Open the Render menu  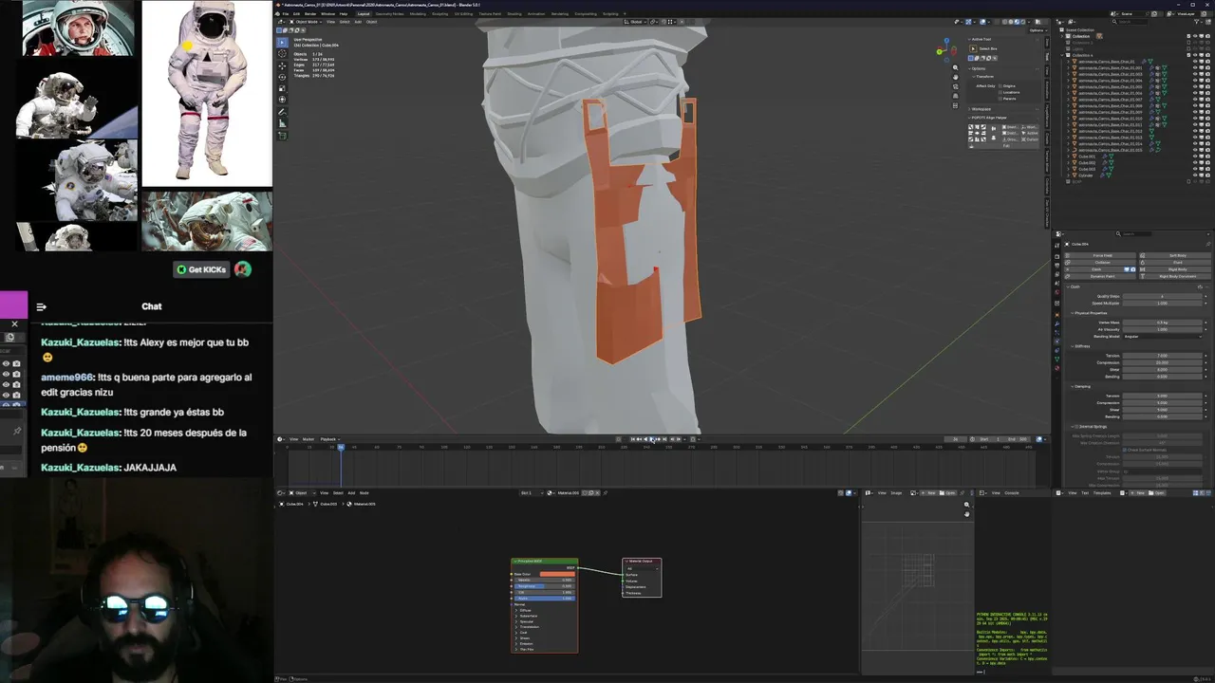[x=310, y=13]
